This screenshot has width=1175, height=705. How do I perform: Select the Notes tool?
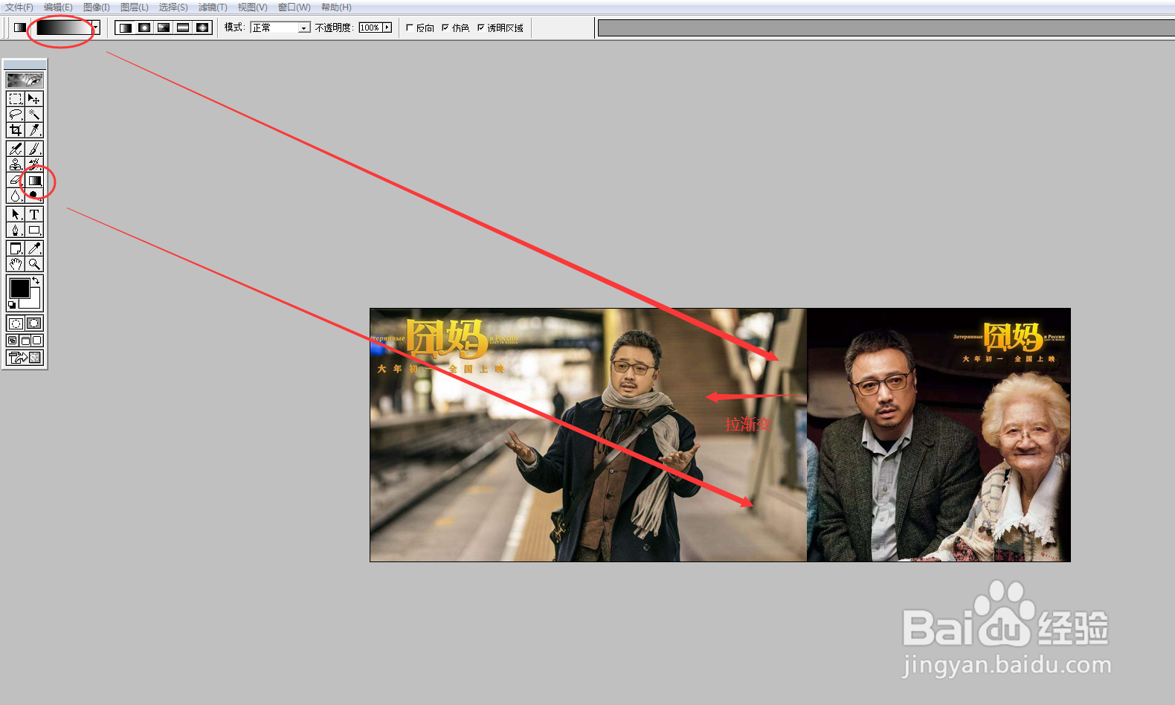coord(16,248)
